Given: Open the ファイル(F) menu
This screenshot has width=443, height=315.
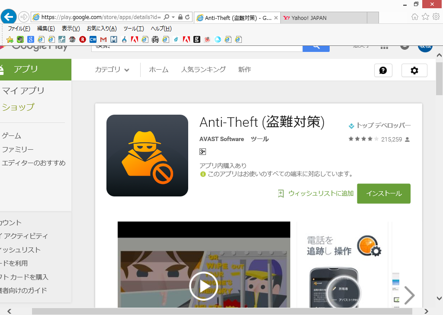Looking at the screenshot, I should coord(19,29).
